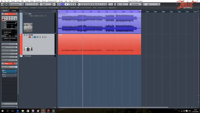Collapse the Audio Inserts inspector section

point(9,67)
